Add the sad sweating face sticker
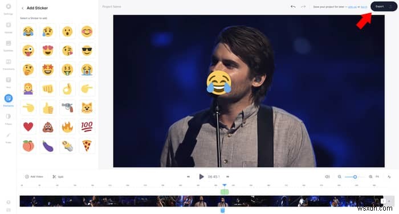The height and width of the screenshot is (214, 399). (47, 31)
